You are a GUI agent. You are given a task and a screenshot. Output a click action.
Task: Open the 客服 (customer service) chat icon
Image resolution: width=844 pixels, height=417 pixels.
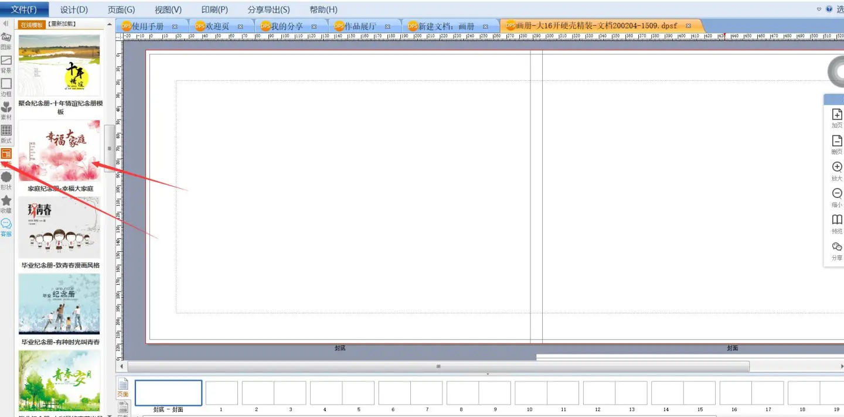pyautogui.click(x=6, y=227)
